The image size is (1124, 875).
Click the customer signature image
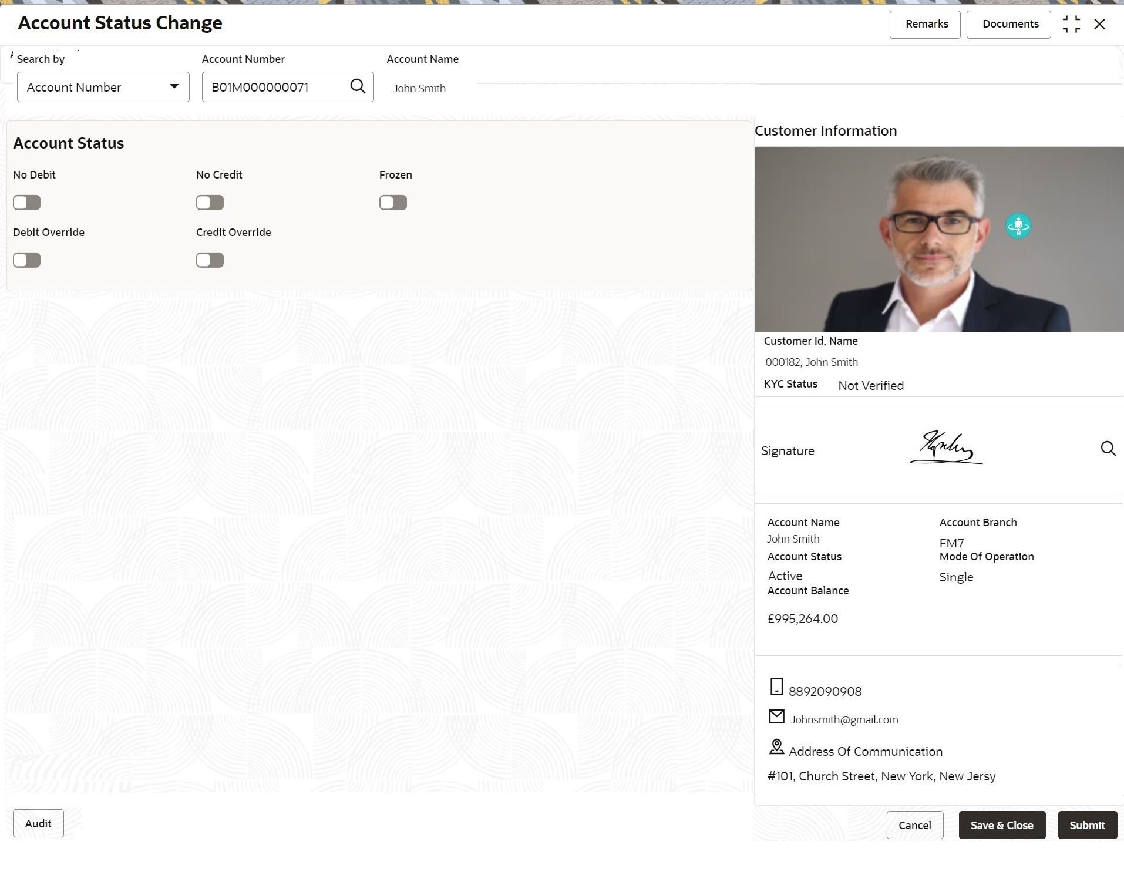946,447
